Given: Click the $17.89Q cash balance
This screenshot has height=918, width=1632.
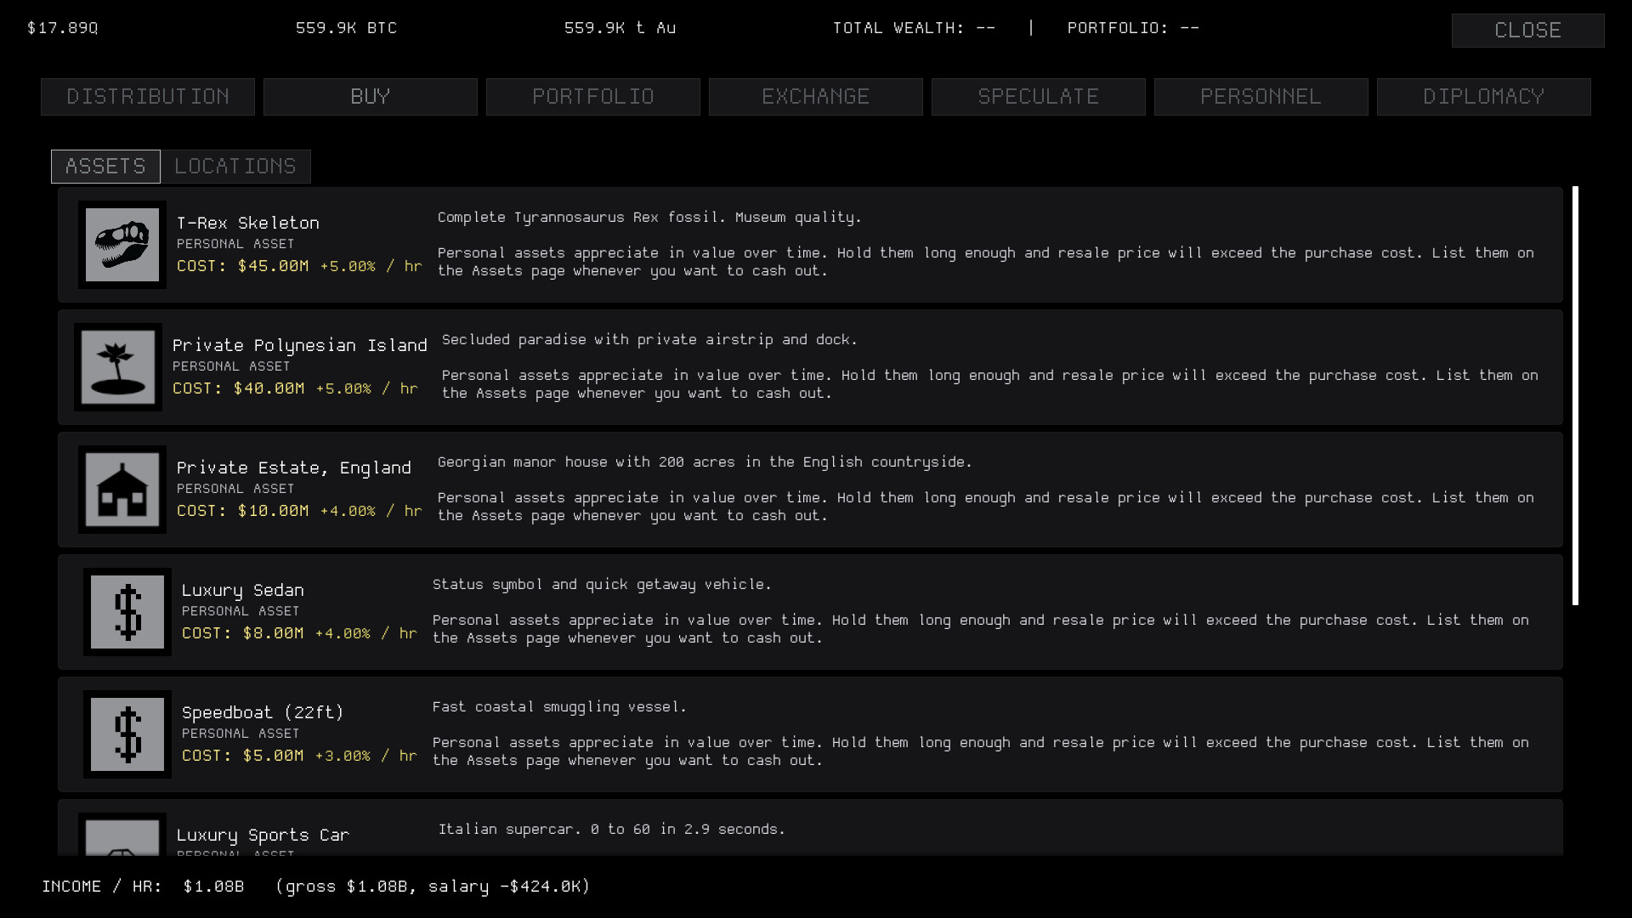Looking at the screenshot, I should (63, 28).
